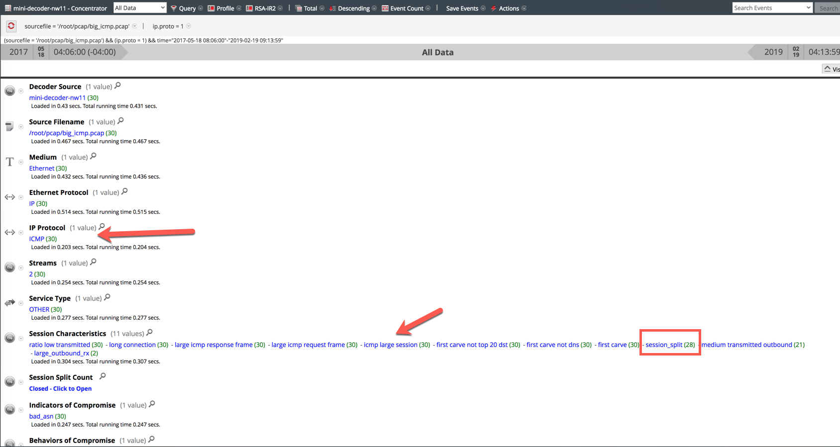
Task: Click magnifier icon next to Session Split Count
Action: [x=103, y=376]
